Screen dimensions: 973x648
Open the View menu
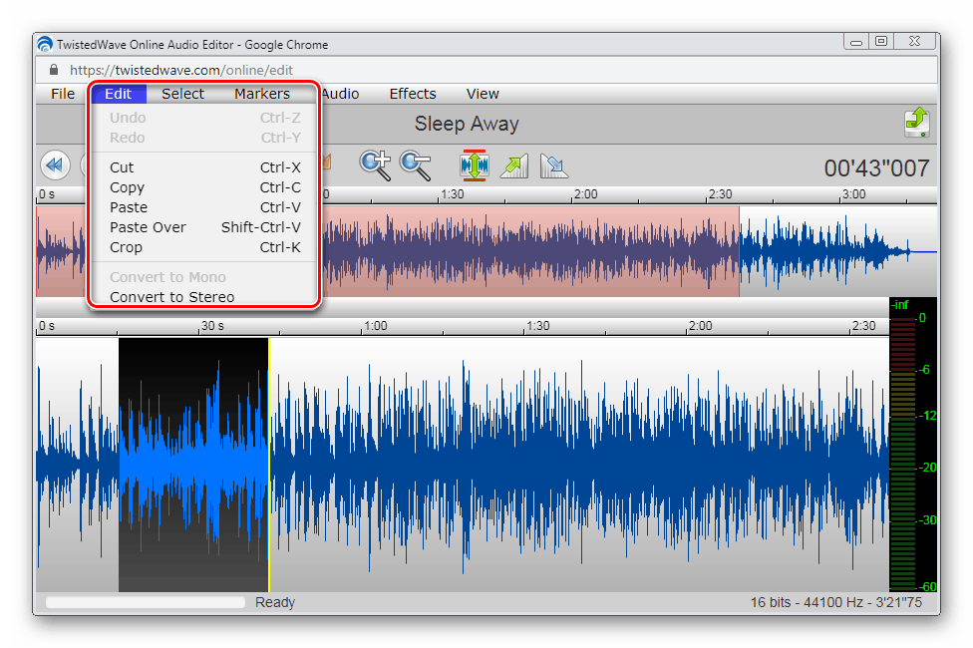click(483, 94)
